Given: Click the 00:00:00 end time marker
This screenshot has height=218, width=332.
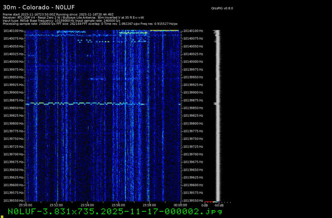Looking at the screenshot, I should click(x=180, y=205).
